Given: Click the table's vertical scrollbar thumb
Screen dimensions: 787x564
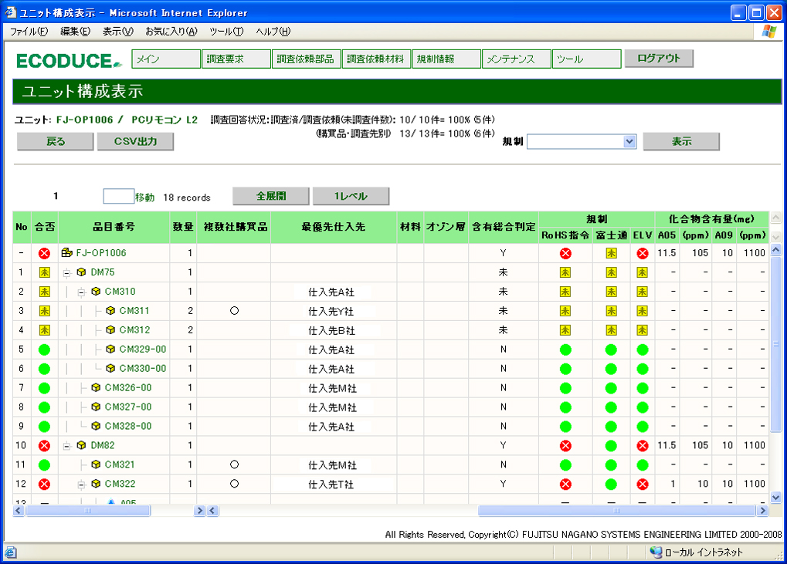Looking at the screenshot, I should coord(775,343).
